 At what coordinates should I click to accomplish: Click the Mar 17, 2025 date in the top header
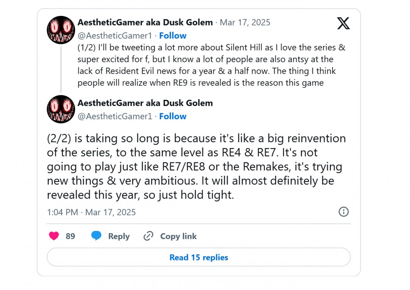pos(245,22)
